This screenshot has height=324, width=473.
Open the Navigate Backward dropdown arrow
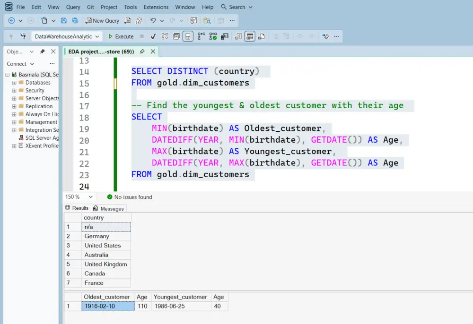(x=20, y=21)
